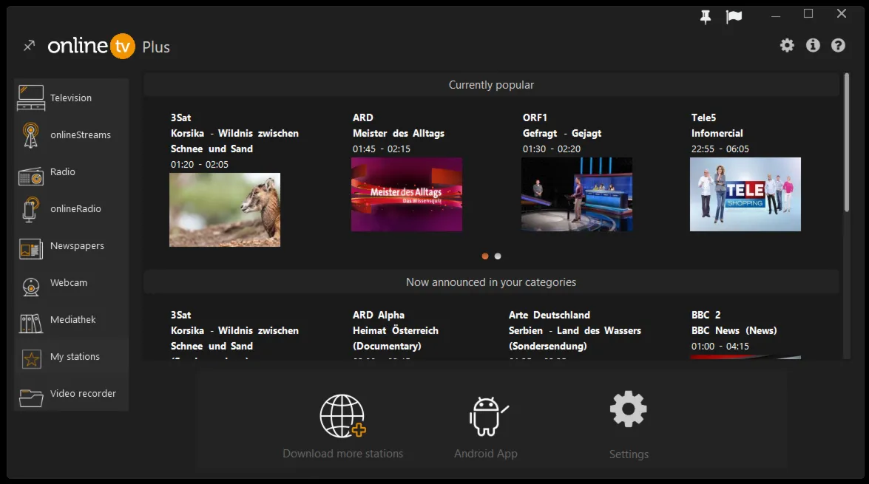Click the flag icon in title bar
The image size is (869, 484).
[734, 17]
